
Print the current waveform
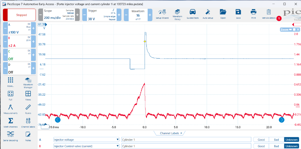tap(253, 14)
